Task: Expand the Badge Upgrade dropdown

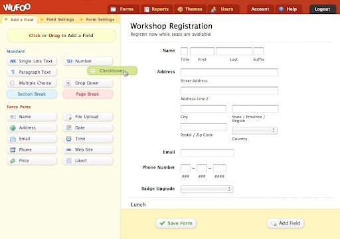Action: coord(207,189)
